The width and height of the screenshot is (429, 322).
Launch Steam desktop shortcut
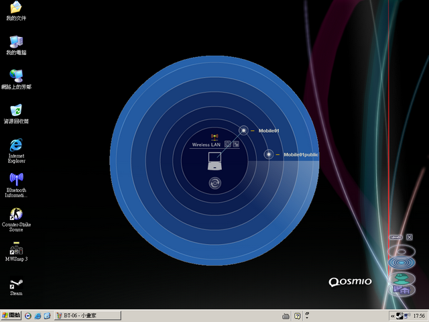16,286
